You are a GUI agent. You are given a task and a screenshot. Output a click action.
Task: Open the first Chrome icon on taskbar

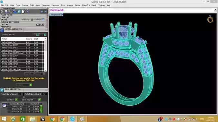point(53,119)
